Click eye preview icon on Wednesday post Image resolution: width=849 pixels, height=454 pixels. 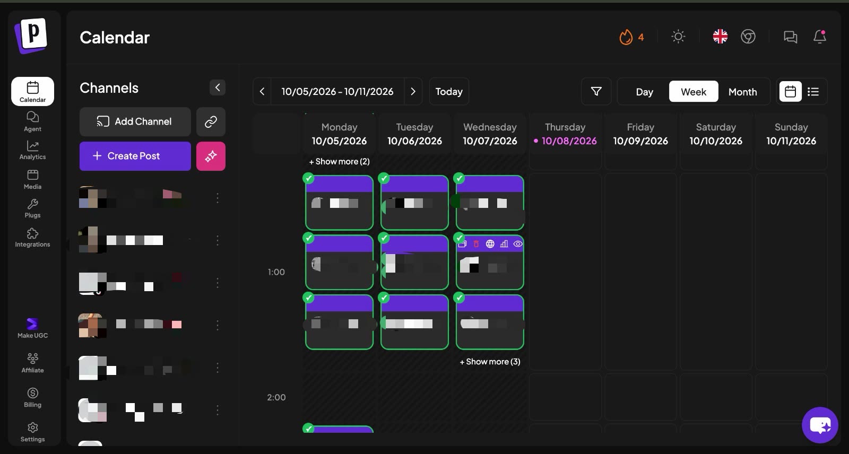tap(518, 244)
